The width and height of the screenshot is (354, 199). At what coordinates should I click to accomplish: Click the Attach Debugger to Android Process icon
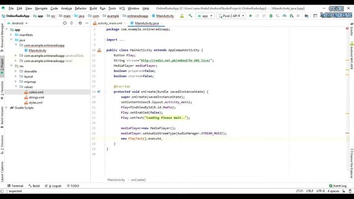coord(291,16)
